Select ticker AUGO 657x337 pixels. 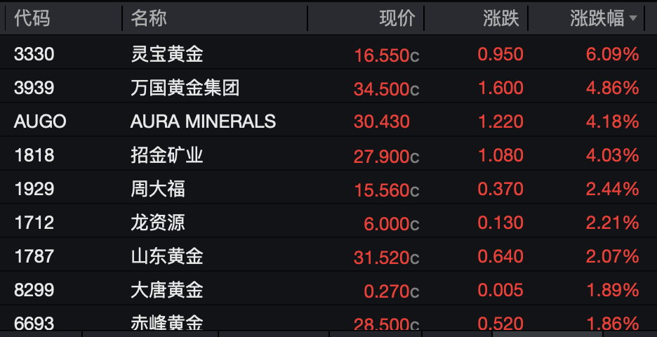[40, 121]
